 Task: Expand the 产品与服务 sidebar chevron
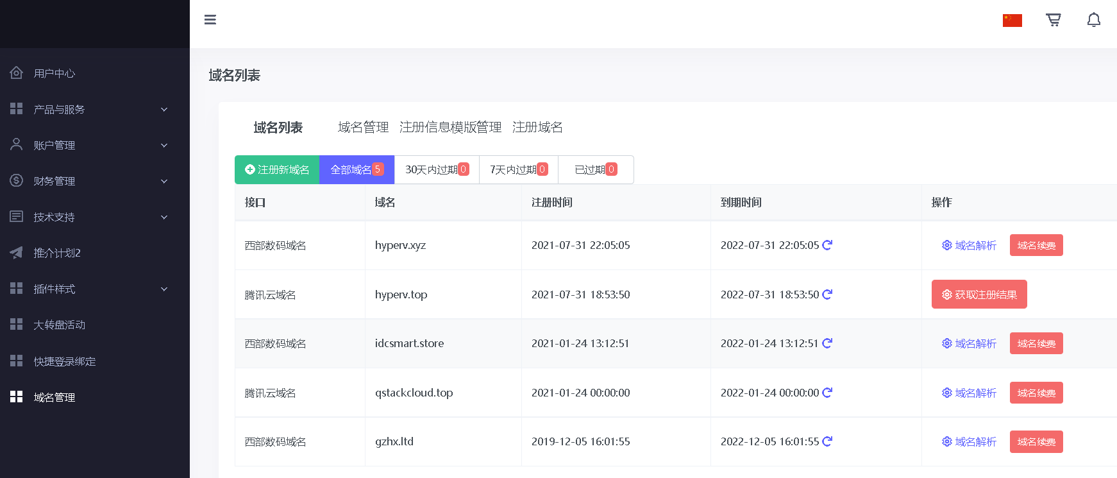click(164, 109)
